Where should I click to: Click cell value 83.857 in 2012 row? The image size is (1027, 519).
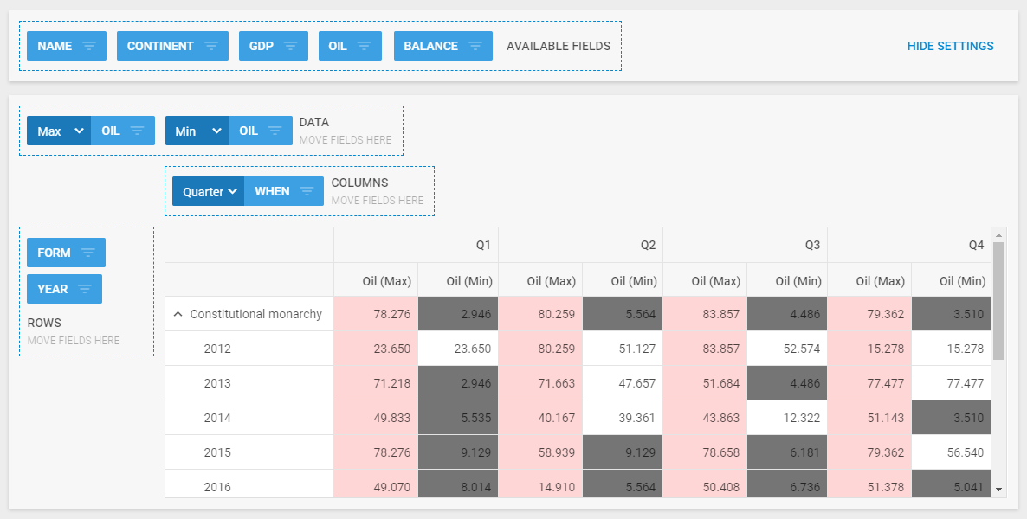click(x=705, y=349)
